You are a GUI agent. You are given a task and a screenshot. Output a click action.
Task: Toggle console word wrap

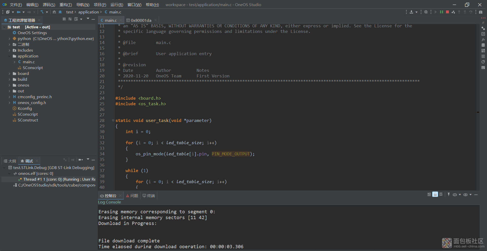(x=441, y=194)
